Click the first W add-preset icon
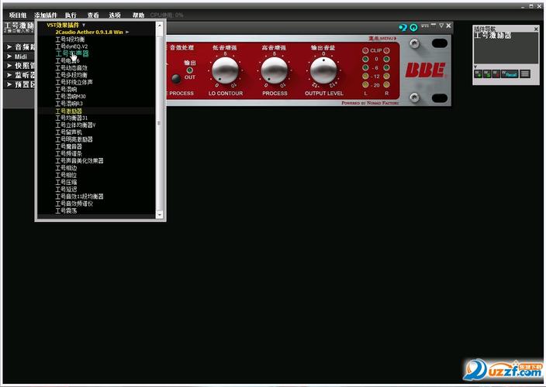This screenshot has width=546, height=387. coord(478,74)
